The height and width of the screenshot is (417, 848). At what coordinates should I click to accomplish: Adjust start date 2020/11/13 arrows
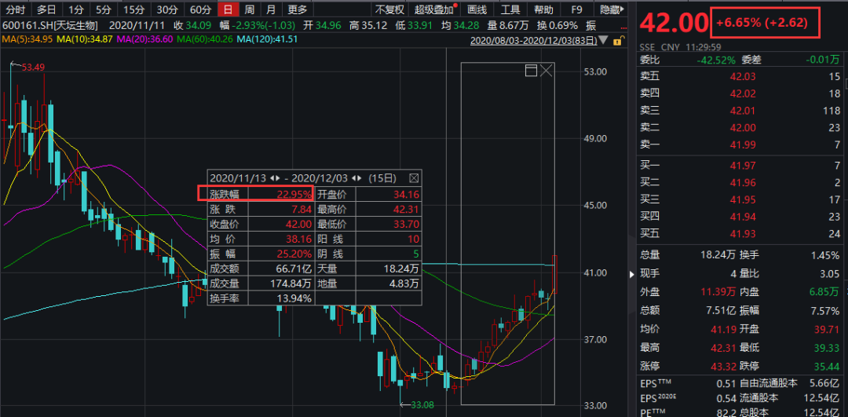275,178
